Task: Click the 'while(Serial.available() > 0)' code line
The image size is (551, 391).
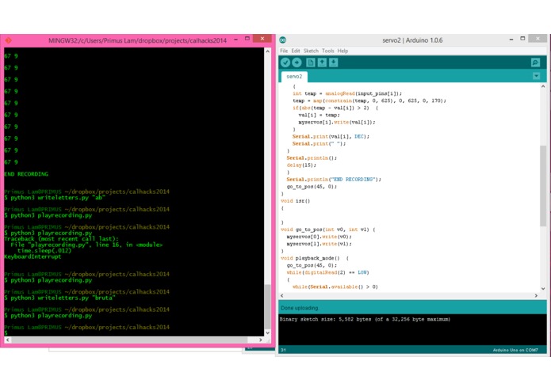Action: (335, 287)
